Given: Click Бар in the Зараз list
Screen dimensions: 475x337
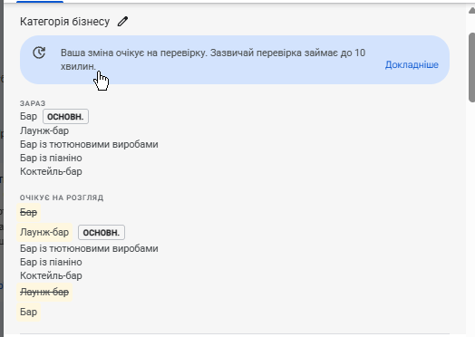Looking at the screenshot, I should pos(28,116).
